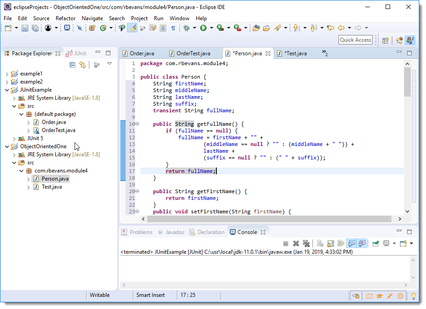Screen dimensions: 426x309
Task: Click the Last Edit Location icon
Action: pyautogui.click(x=330, y=28)
